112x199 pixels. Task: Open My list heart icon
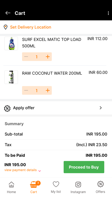point(56,184)
